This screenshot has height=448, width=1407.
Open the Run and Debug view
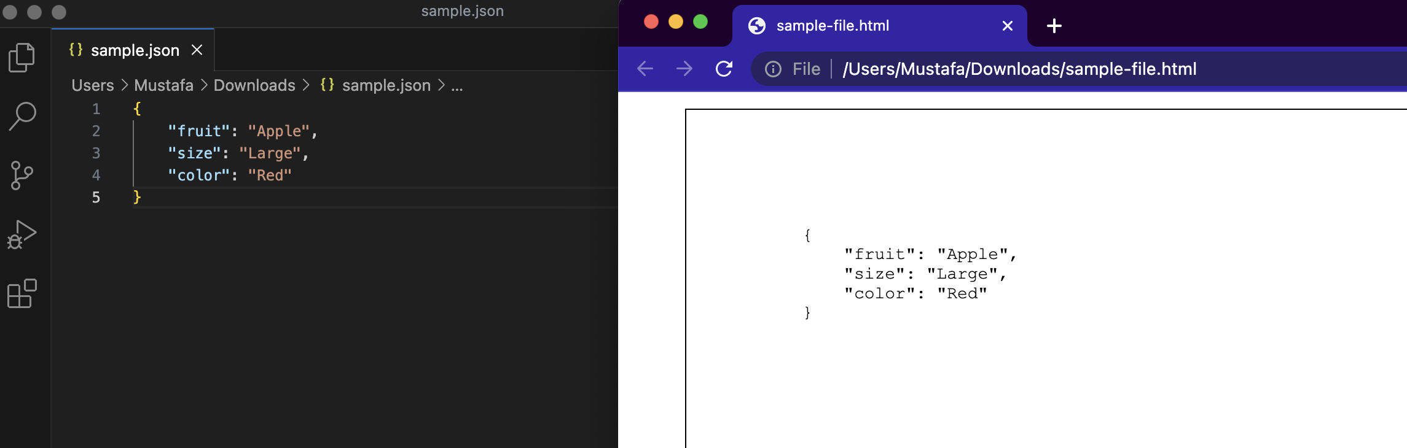tap(22, 234)
